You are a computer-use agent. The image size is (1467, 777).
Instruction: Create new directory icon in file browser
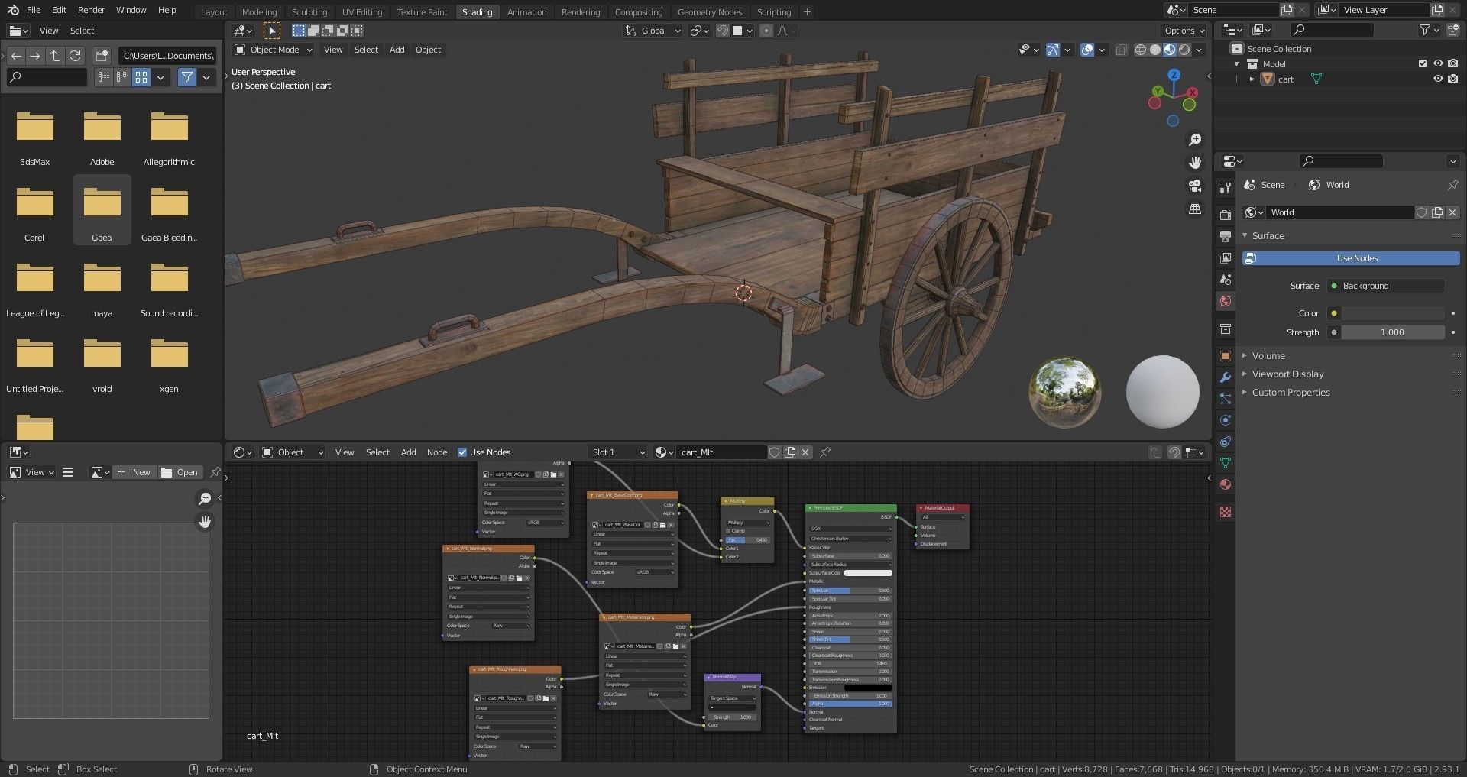tap(102, 56)
